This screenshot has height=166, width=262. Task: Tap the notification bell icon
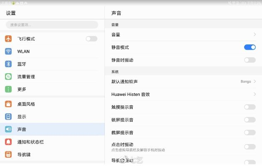8,142
